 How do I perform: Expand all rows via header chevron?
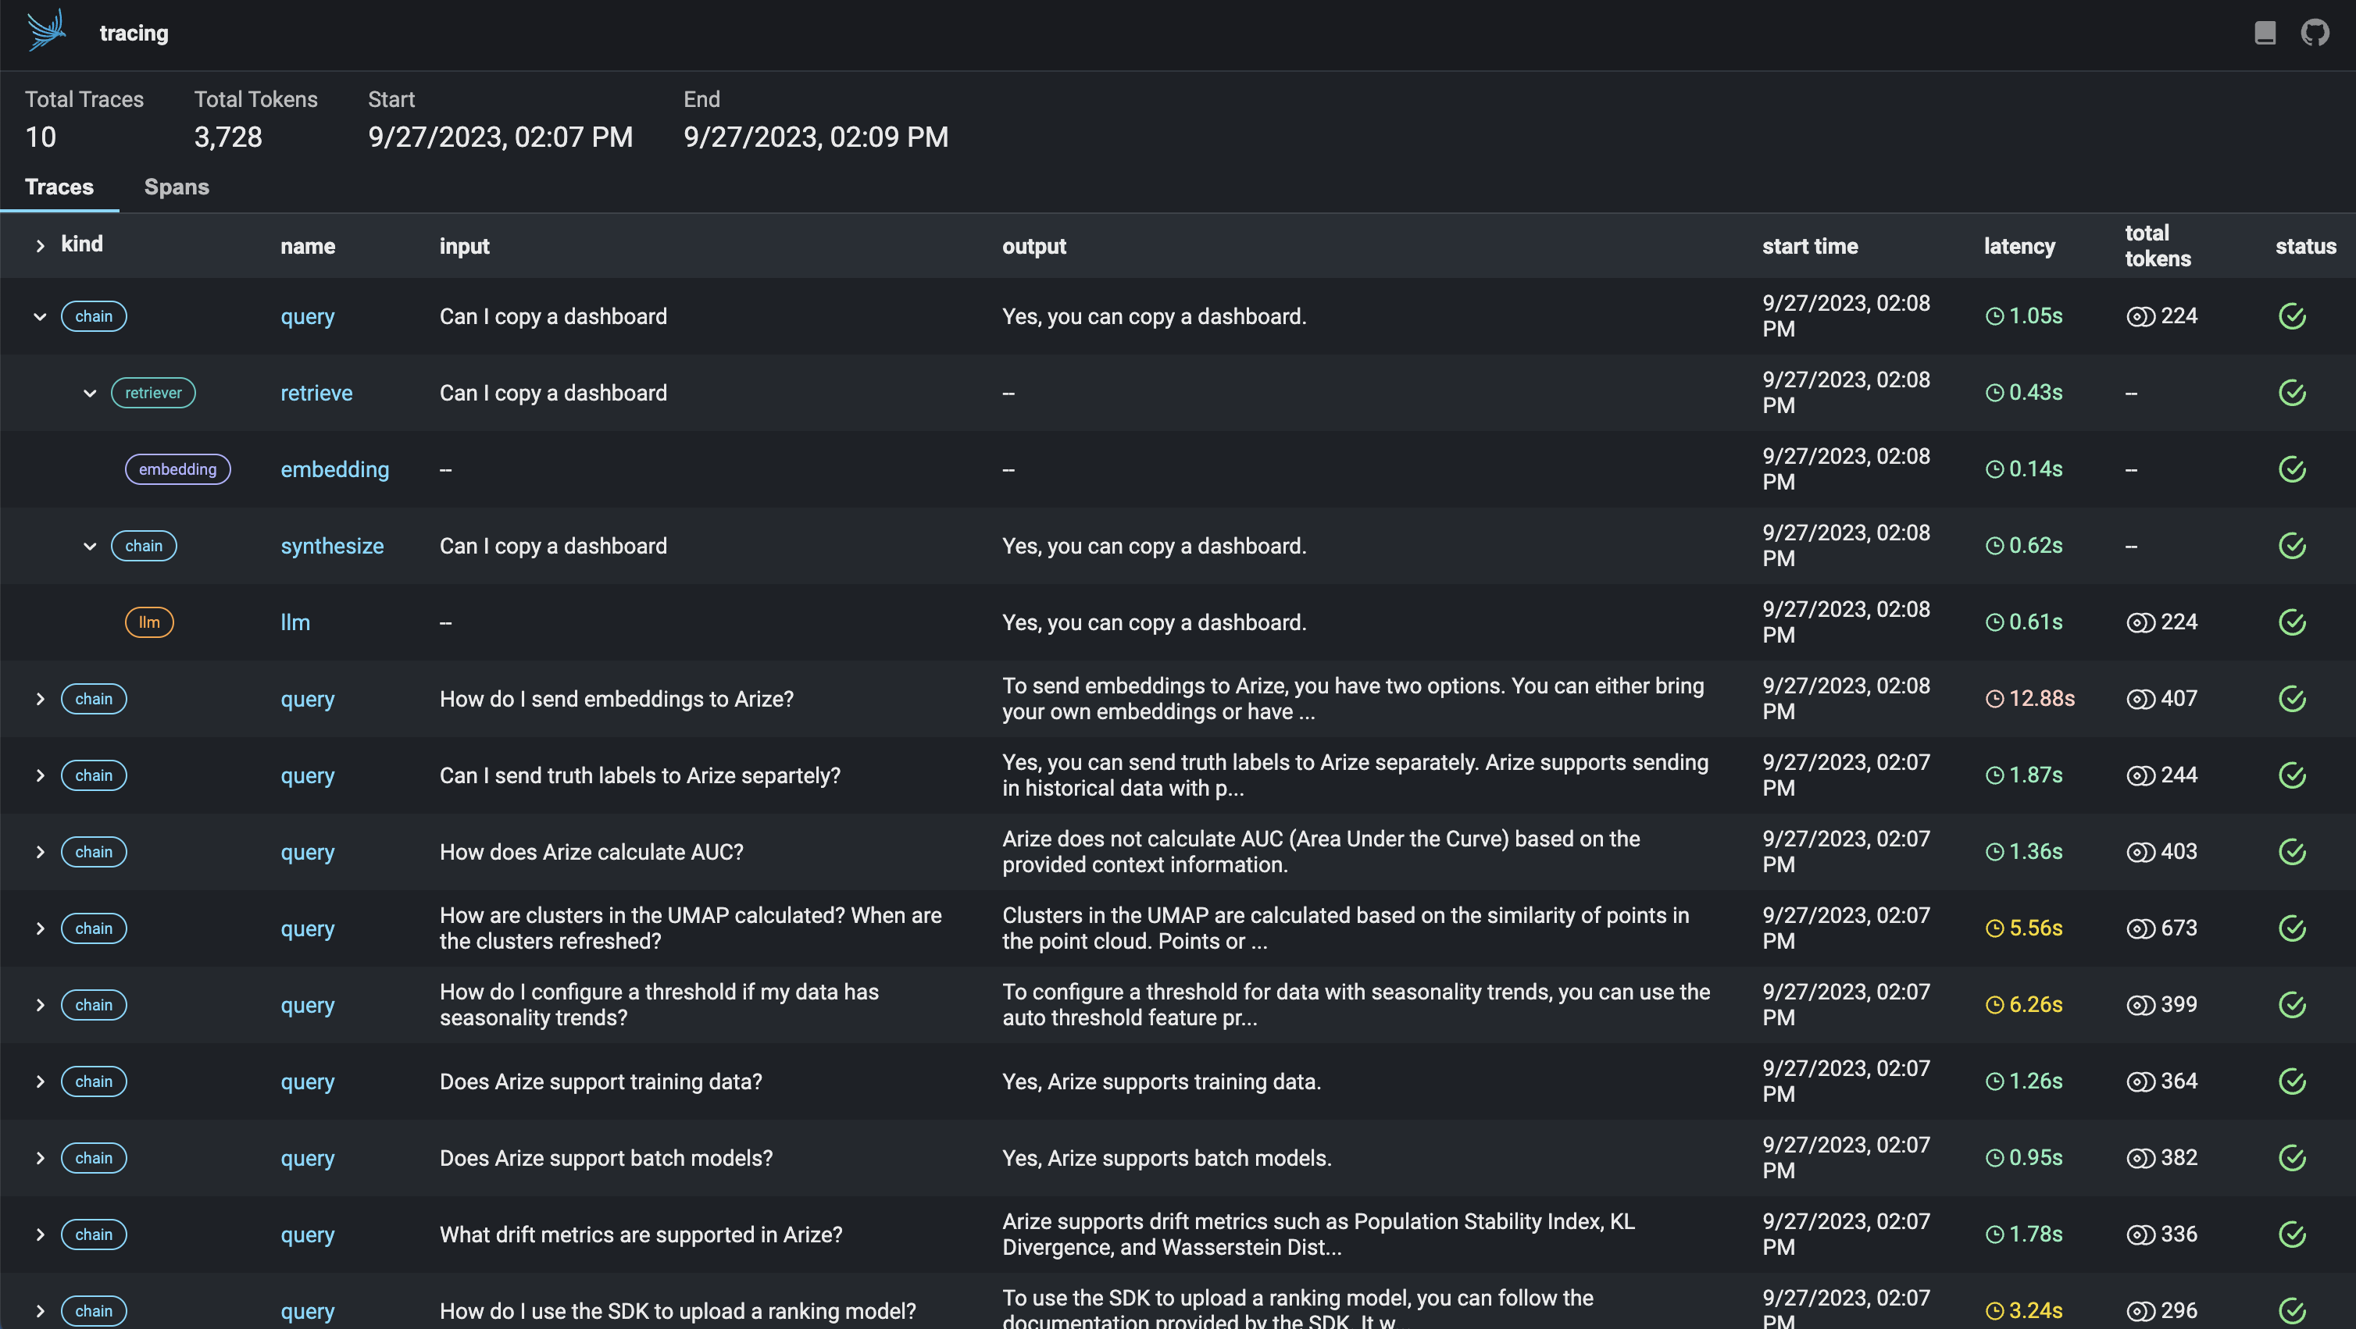point(41,246)
